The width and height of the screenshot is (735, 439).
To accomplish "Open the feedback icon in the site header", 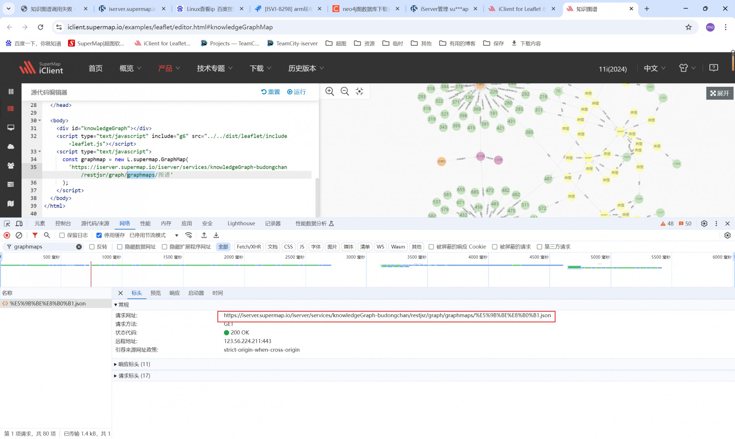I will coord(714,68).
